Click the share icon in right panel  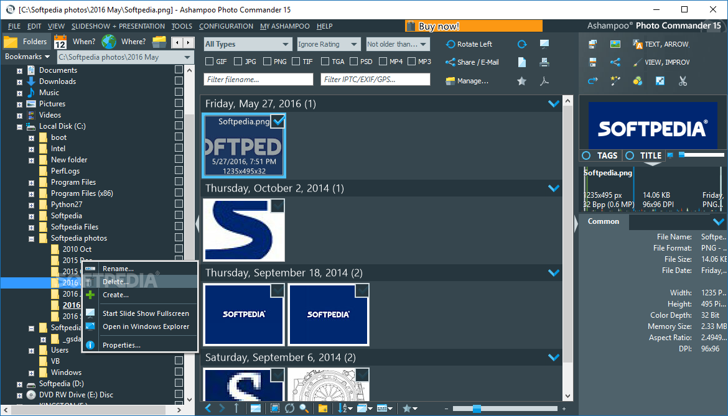coord(615,62)
